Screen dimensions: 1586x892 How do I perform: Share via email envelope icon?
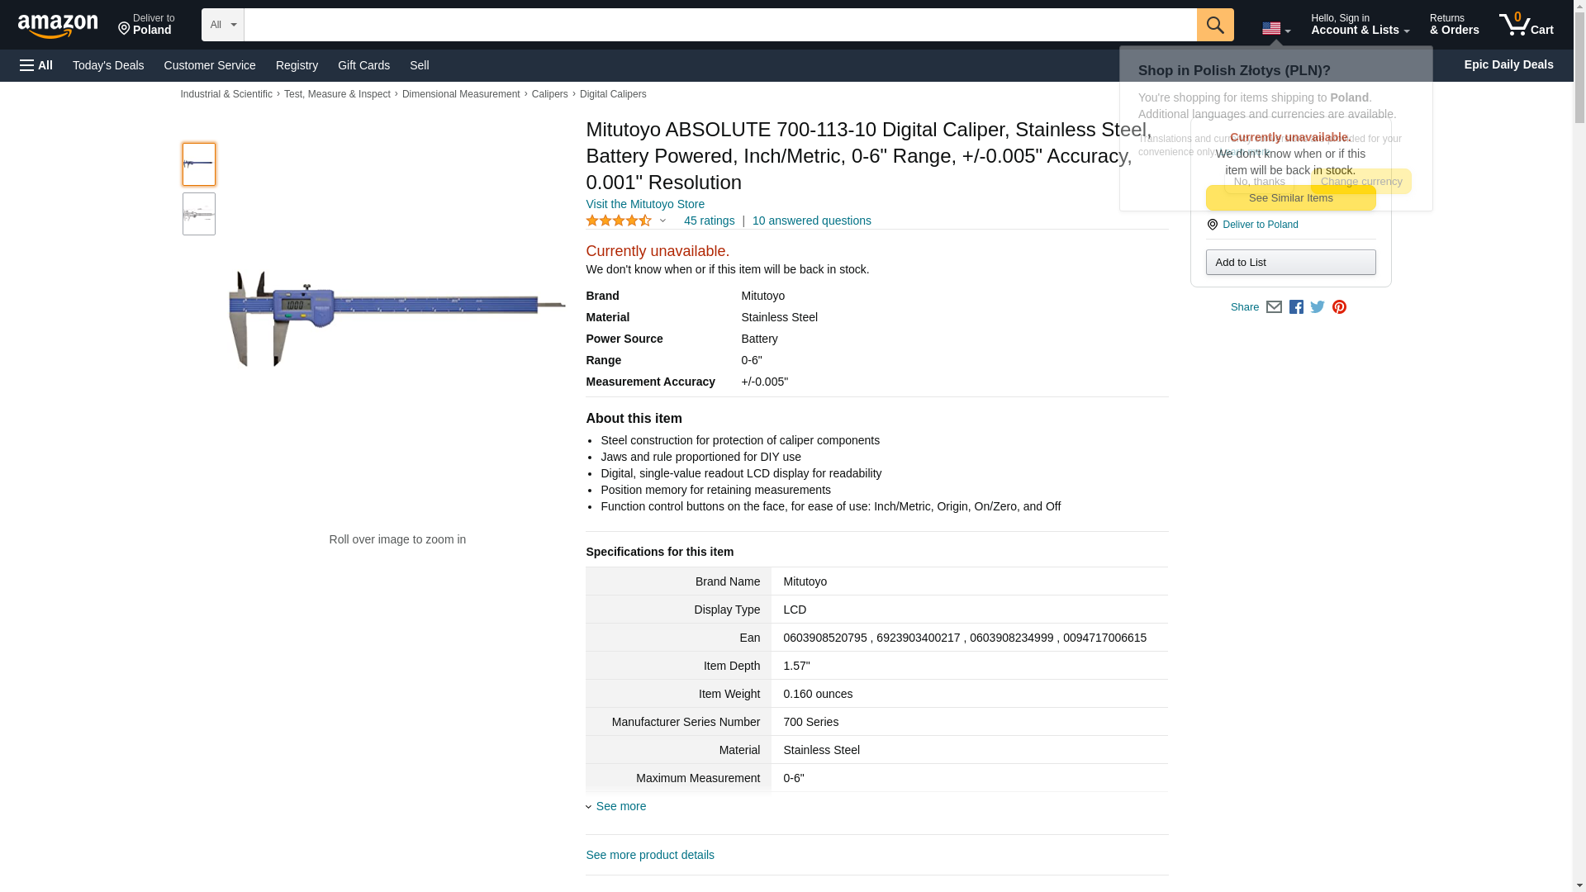pyautogui.click(x=1274, y=307)
